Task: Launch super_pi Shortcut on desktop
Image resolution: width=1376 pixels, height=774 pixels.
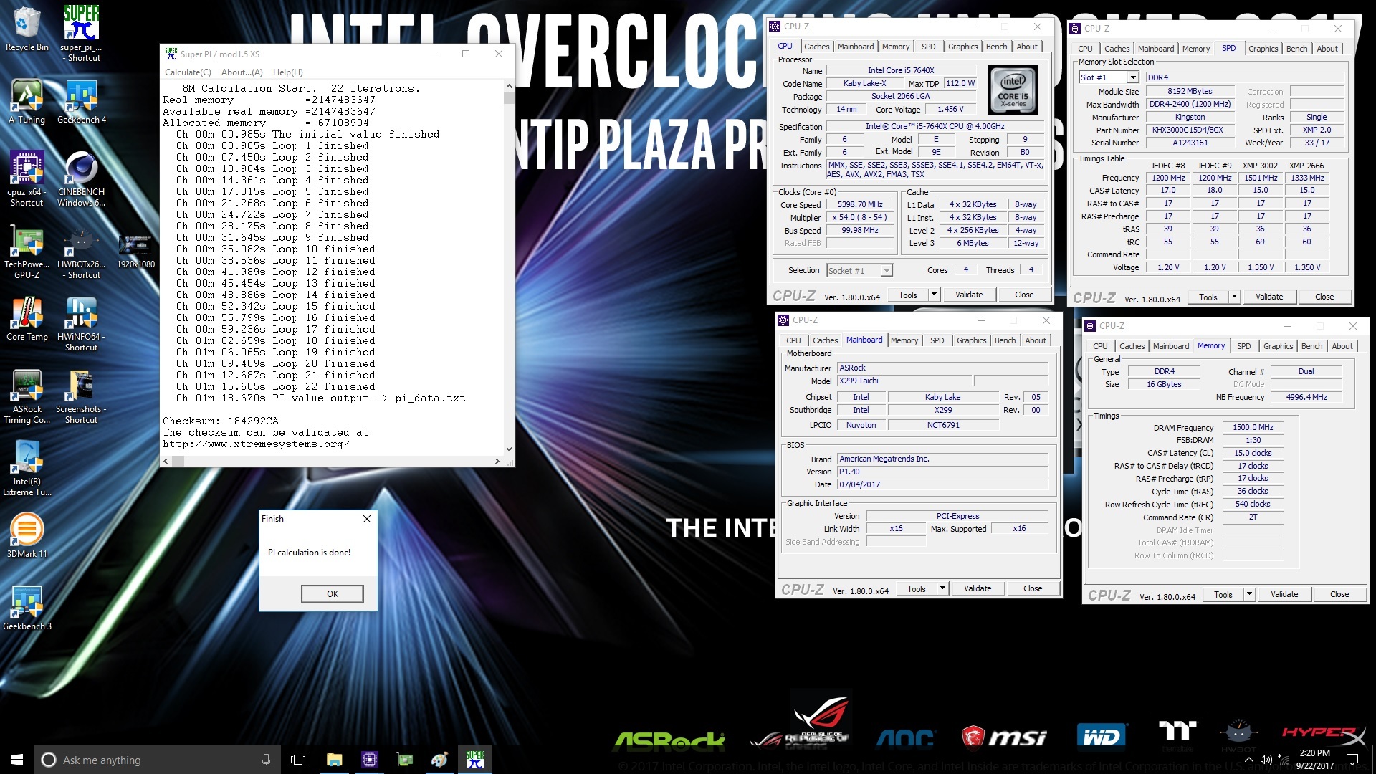Action: tap(81, 32)
